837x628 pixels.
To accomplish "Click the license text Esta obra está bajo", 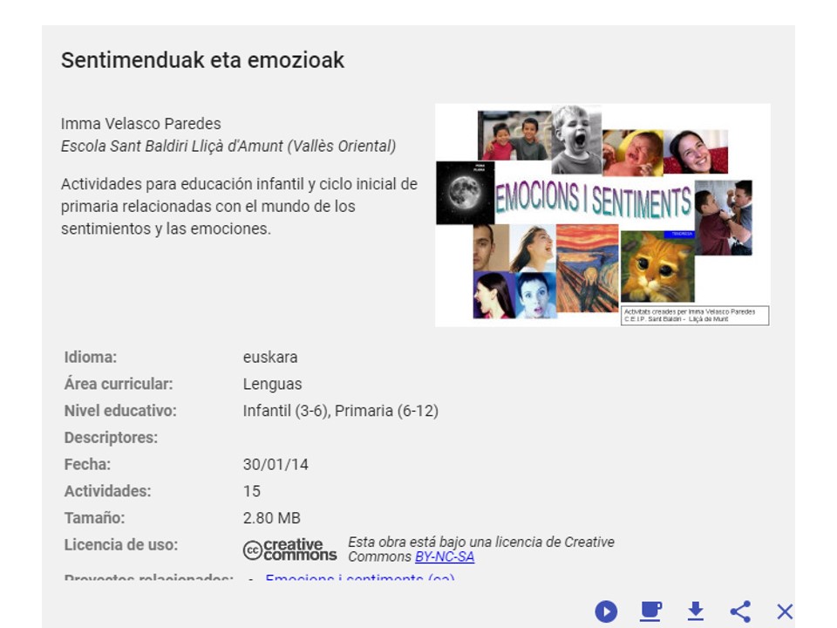I will 481,549.
